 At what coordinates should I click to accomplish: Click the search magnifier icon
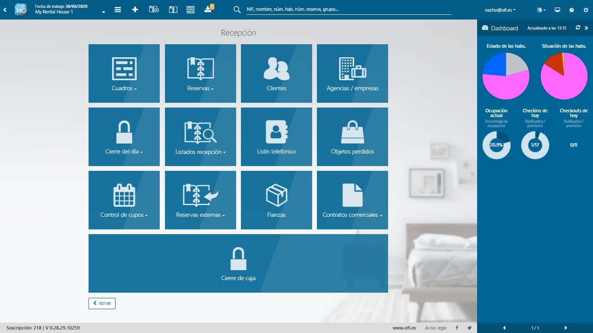pos(237,9)
